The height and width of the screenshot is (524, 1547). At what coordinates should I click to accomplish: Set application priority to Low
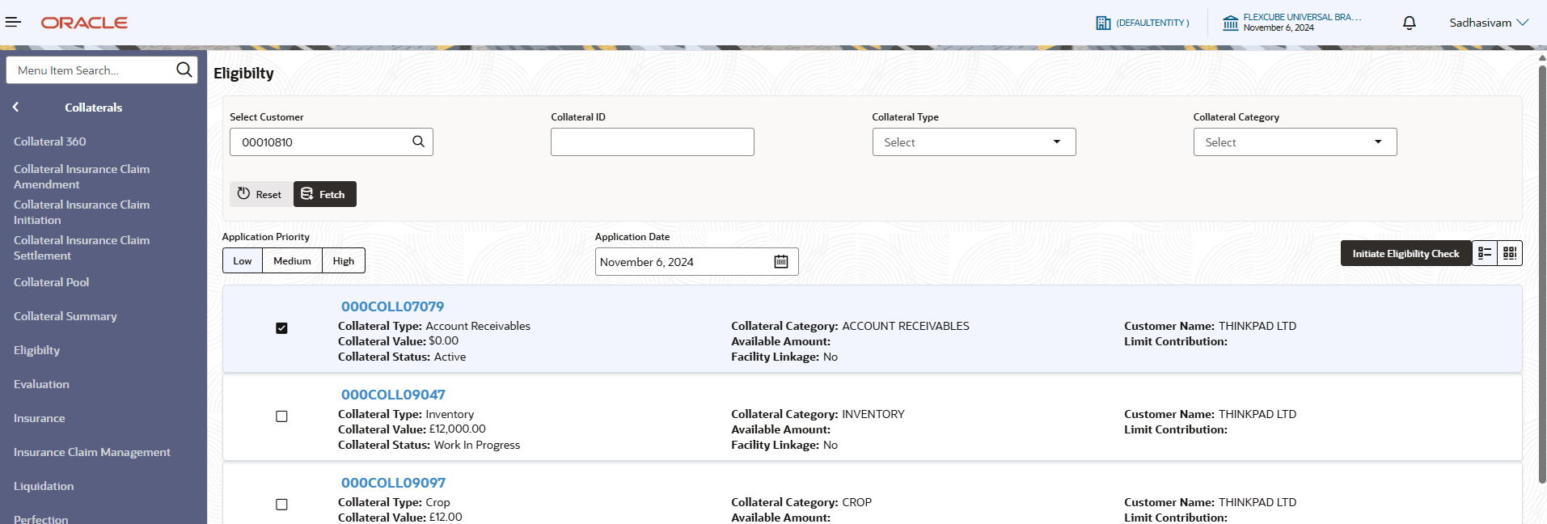point(243,260)
